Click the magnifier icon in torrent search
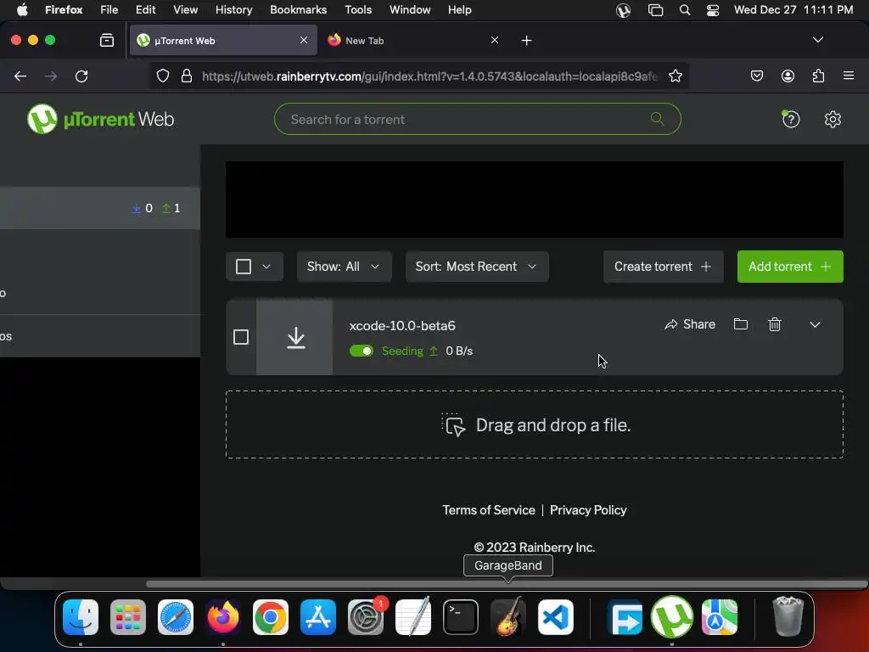869x652 pixels. pyautogui.click(x=658, y=119)
